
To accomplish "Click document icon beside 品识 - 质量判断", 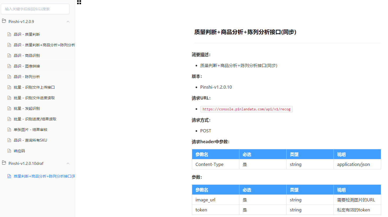I will click(9, 34).
